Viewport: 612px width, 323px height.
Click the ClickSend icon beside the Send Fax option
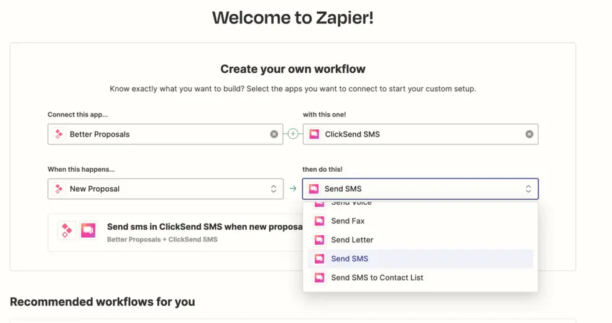[319, 221]
